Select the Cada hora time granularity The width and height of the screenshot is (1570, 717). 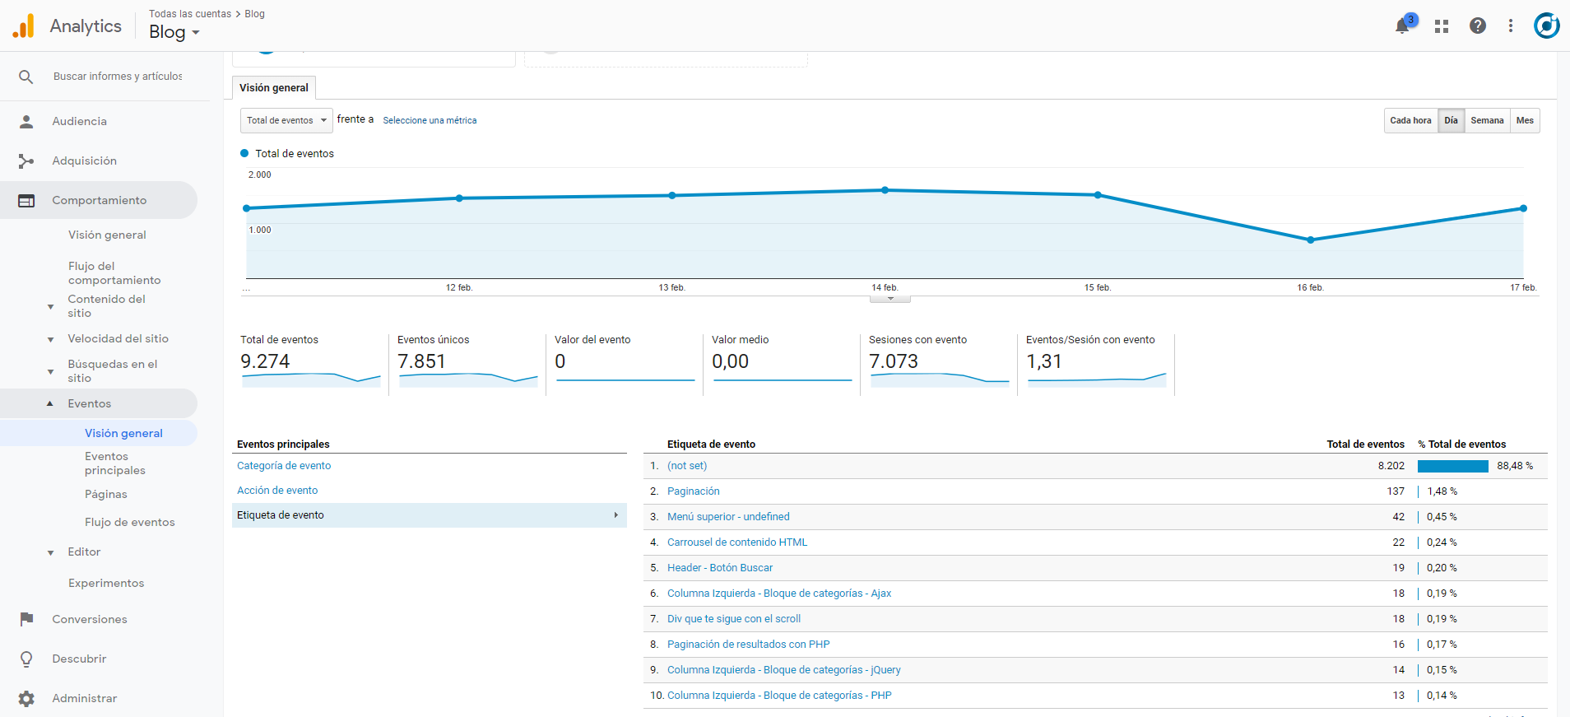coord(1410,120)
